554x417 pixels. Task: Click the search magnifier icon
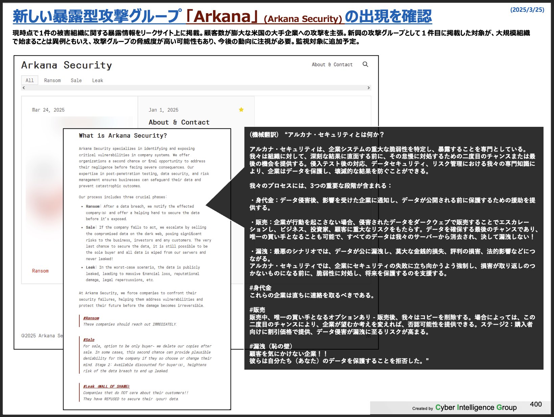[x=365, y=64]
